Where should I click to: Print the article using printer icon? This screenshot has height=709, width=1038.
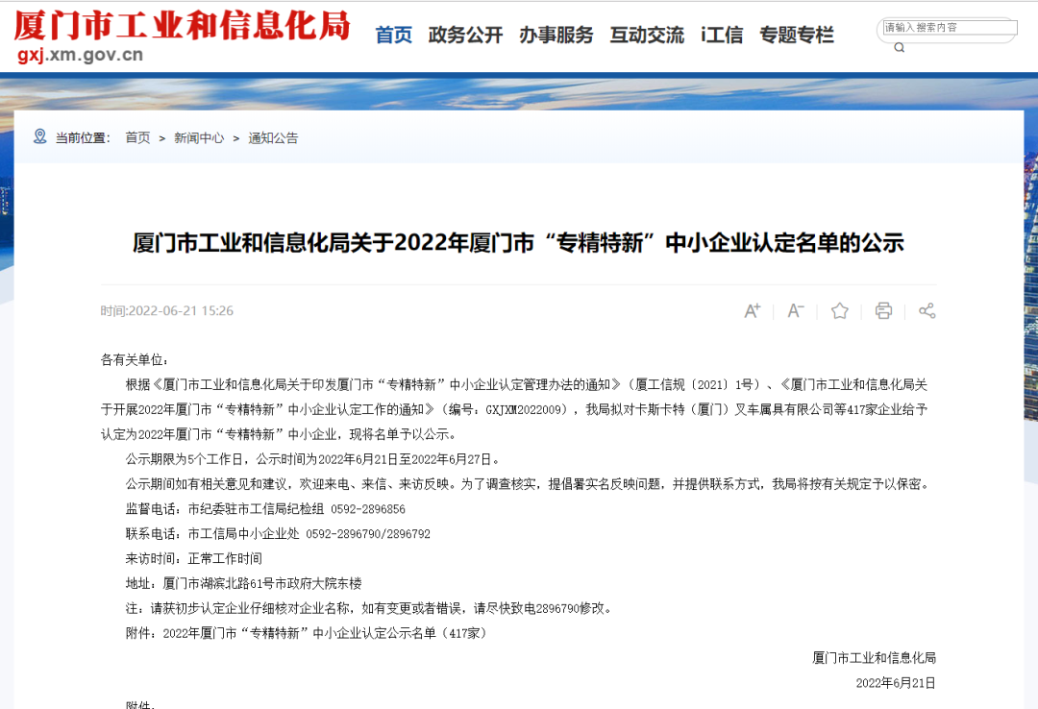click(883, 310)
